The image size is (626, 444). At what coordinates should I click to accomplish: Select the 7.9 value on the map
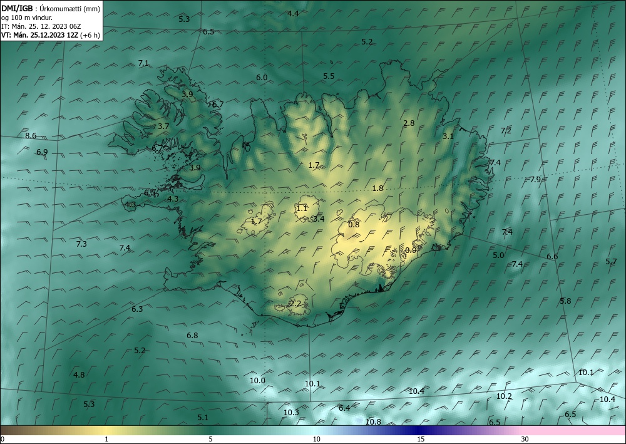[535, 180]
